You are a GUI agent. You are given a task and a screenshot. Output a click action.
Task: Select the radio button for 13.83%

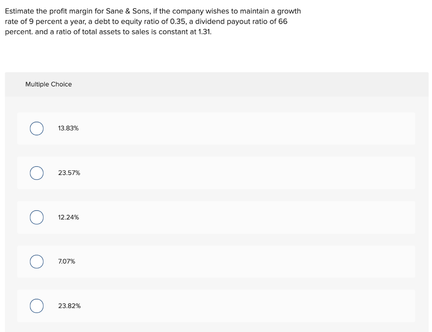coord(36,128)
